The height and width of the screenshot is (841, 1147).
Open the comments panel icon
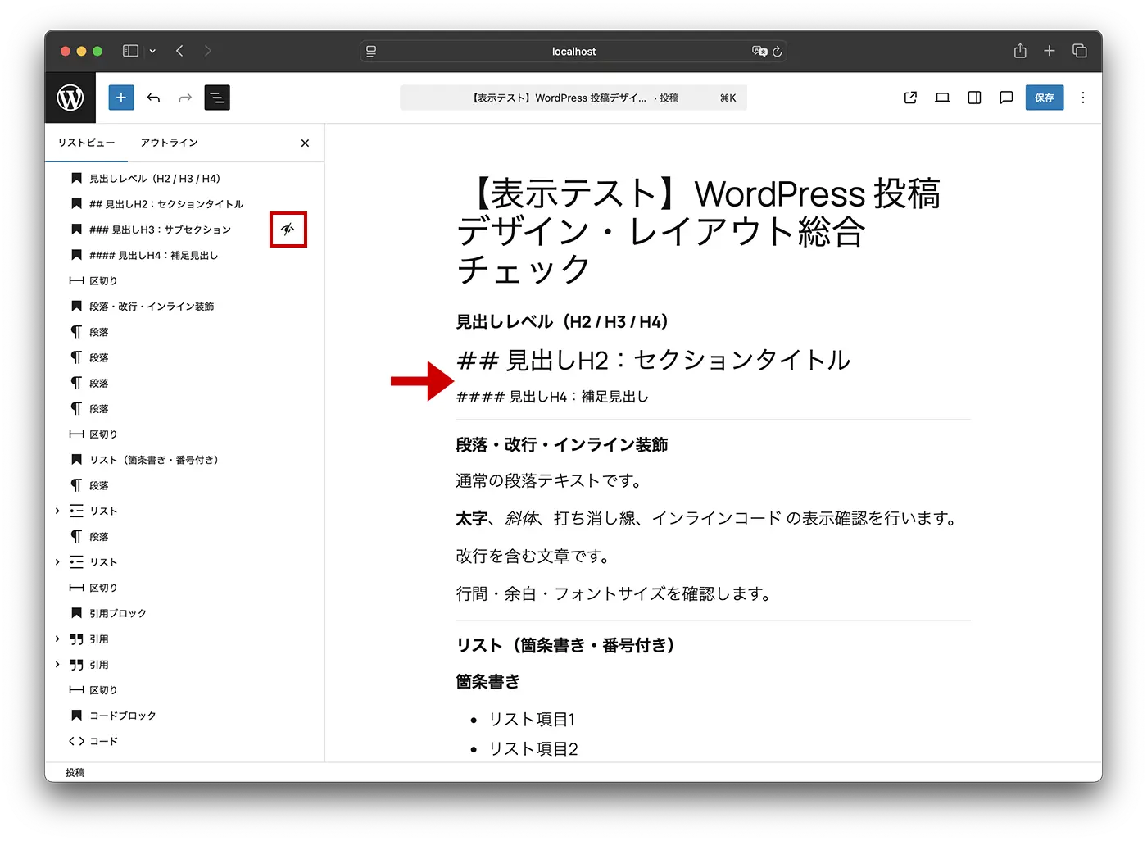point(1006,98)
